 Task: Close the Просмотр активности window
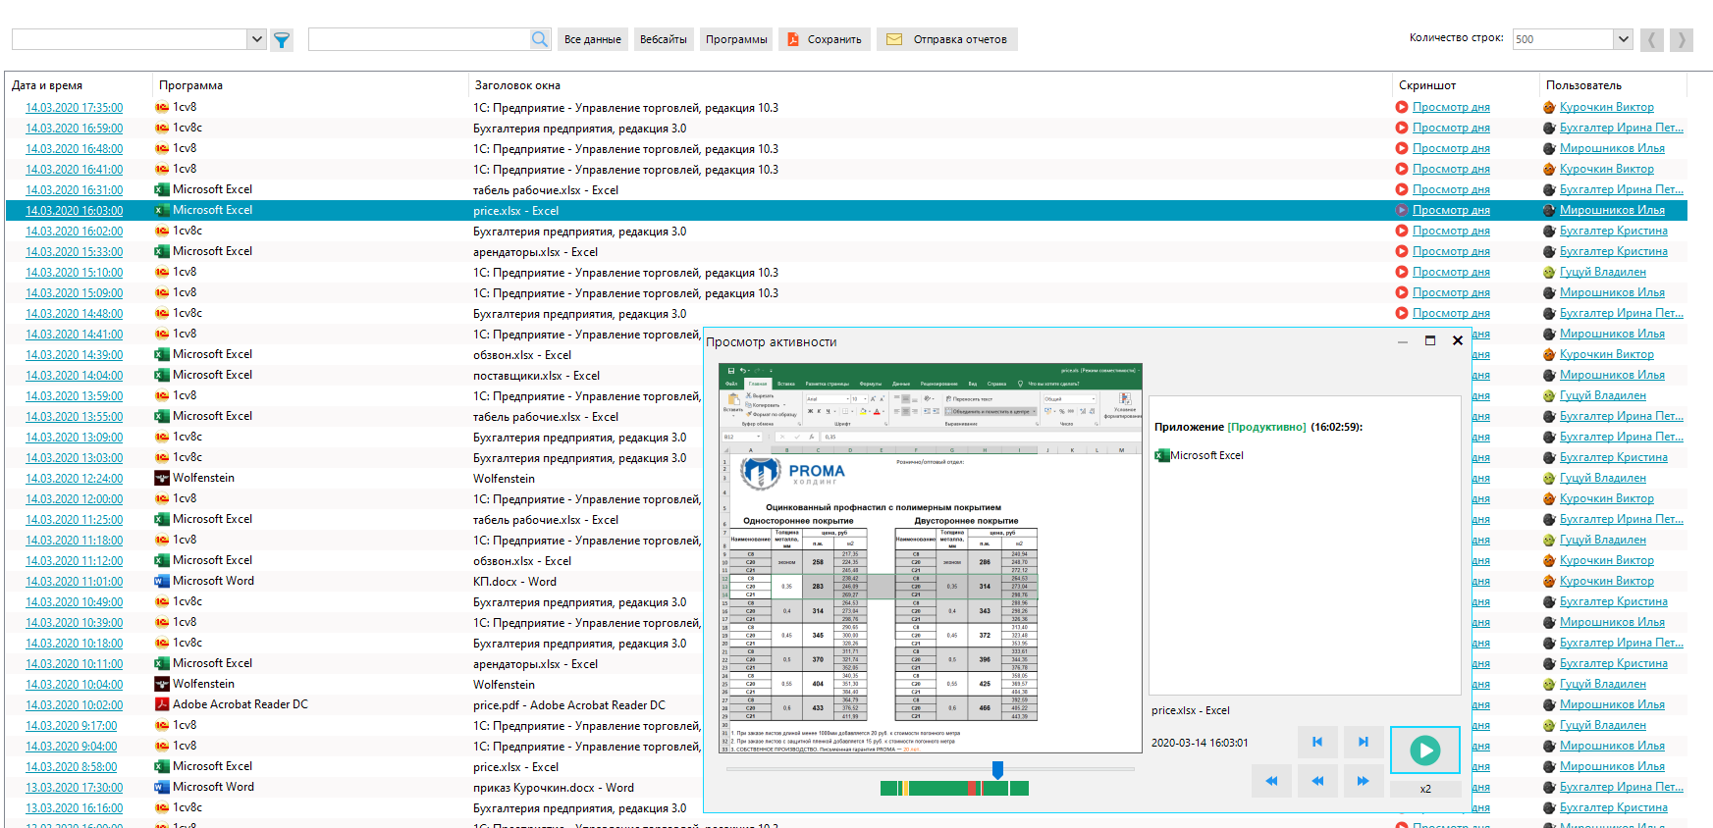(x=1458, y=340)
